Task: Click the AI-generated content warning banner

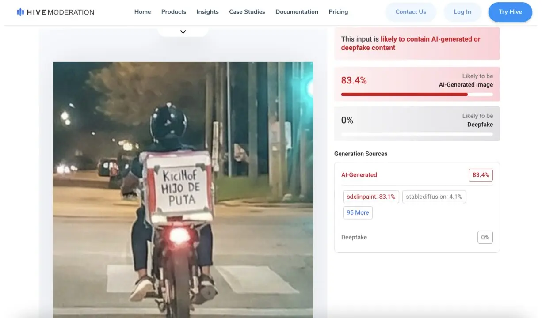Action: tap(416, 43)
